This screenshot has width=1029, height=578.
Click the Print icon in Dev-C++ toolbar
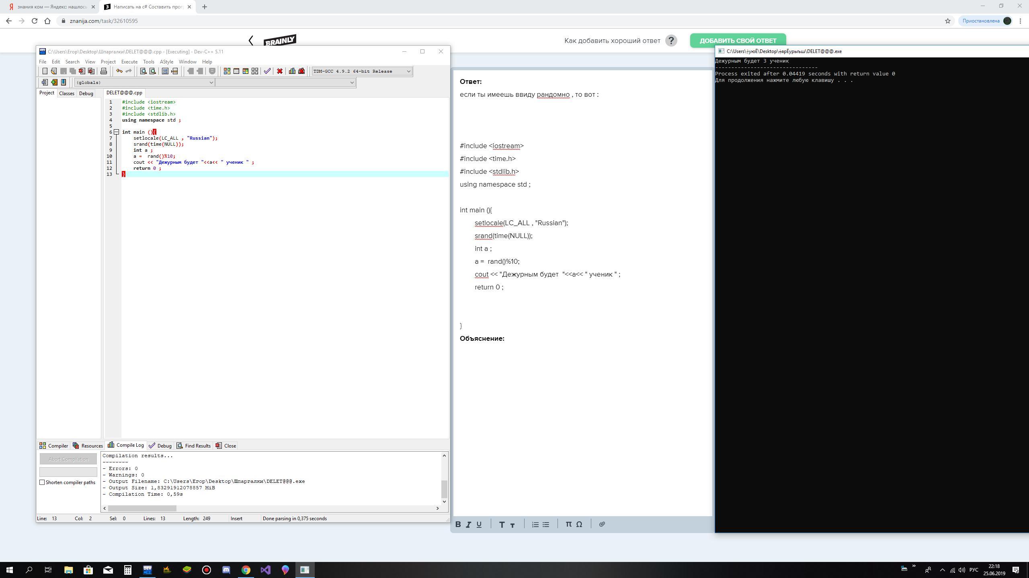104,71
